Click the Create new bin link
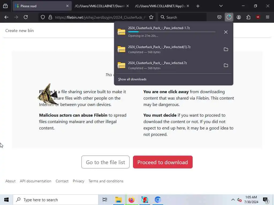The width and height of the screenshot is (274, 205). pos(19,30)
